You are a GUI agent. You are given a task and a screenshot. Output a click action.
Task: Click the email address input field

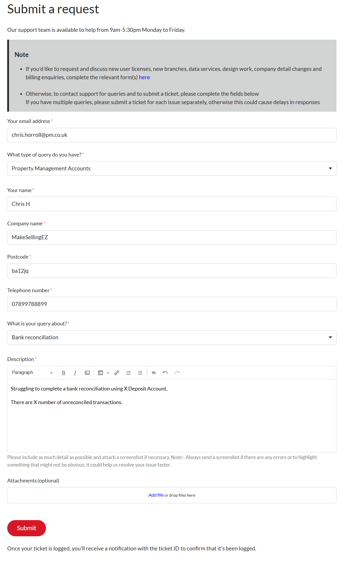(172, 135)
